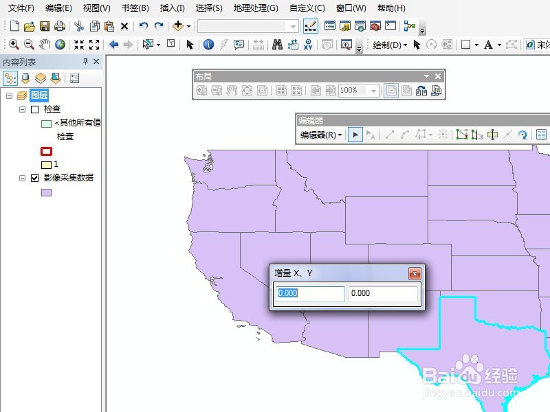Close the 增量 X、Y dialog
Image resolution: width=550 pixels, height=412 pixels.
click(415, 273)
